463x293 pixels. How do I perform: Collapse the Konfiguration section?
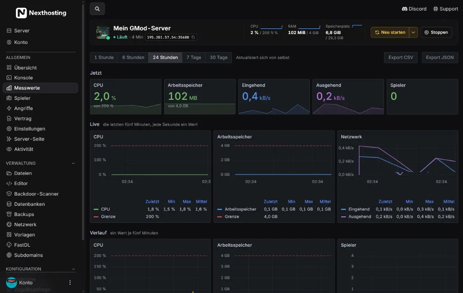point(73,269)
